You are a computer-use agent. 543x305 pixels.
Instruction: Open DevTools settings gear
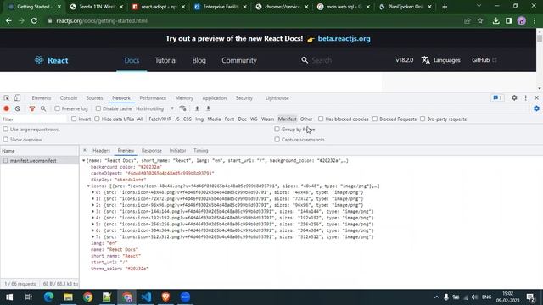(514, 98)
